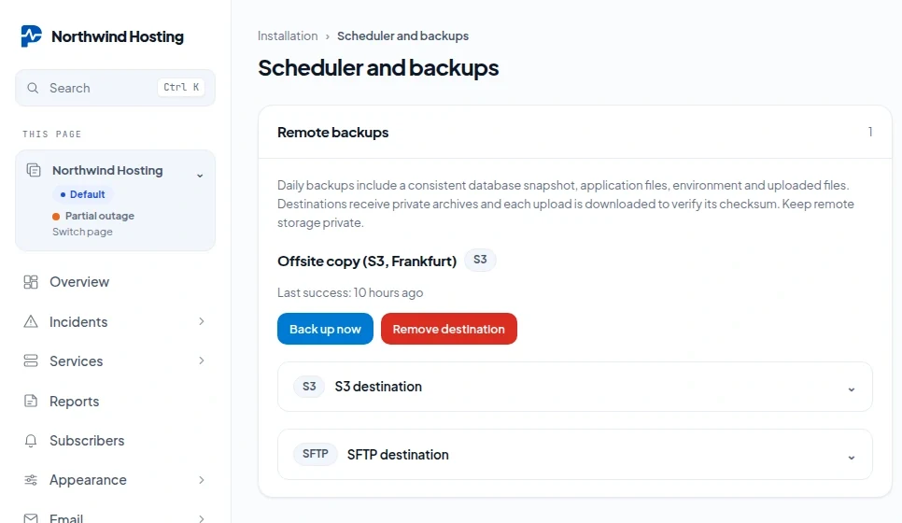This screenshot has height=523, width=902.
Task: Focus the Search input field
Action: 115,88
